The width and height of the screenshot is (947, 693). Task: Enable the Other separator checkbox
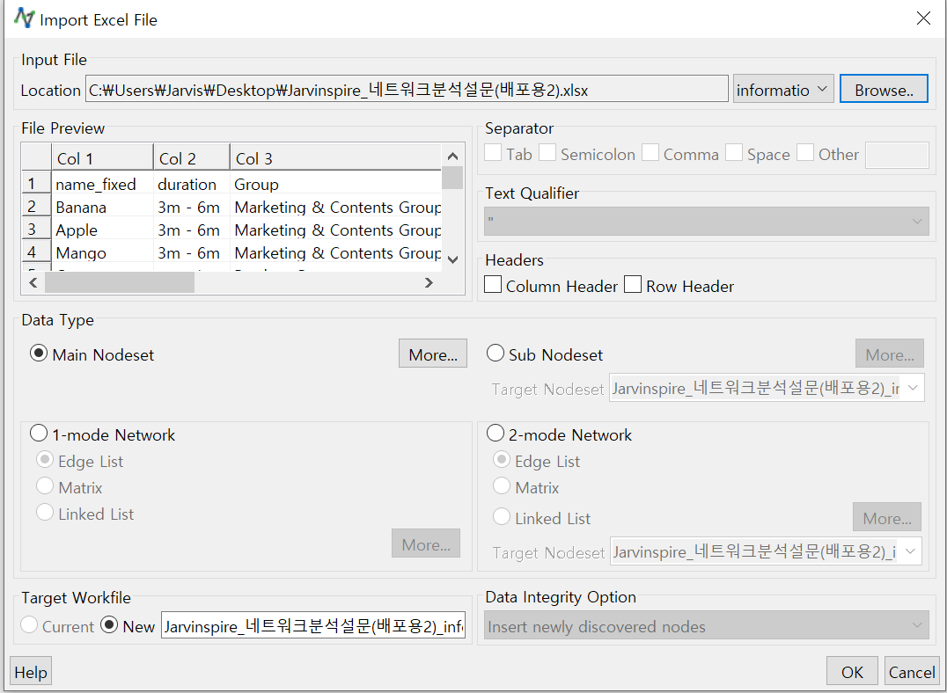click(805, 153)
